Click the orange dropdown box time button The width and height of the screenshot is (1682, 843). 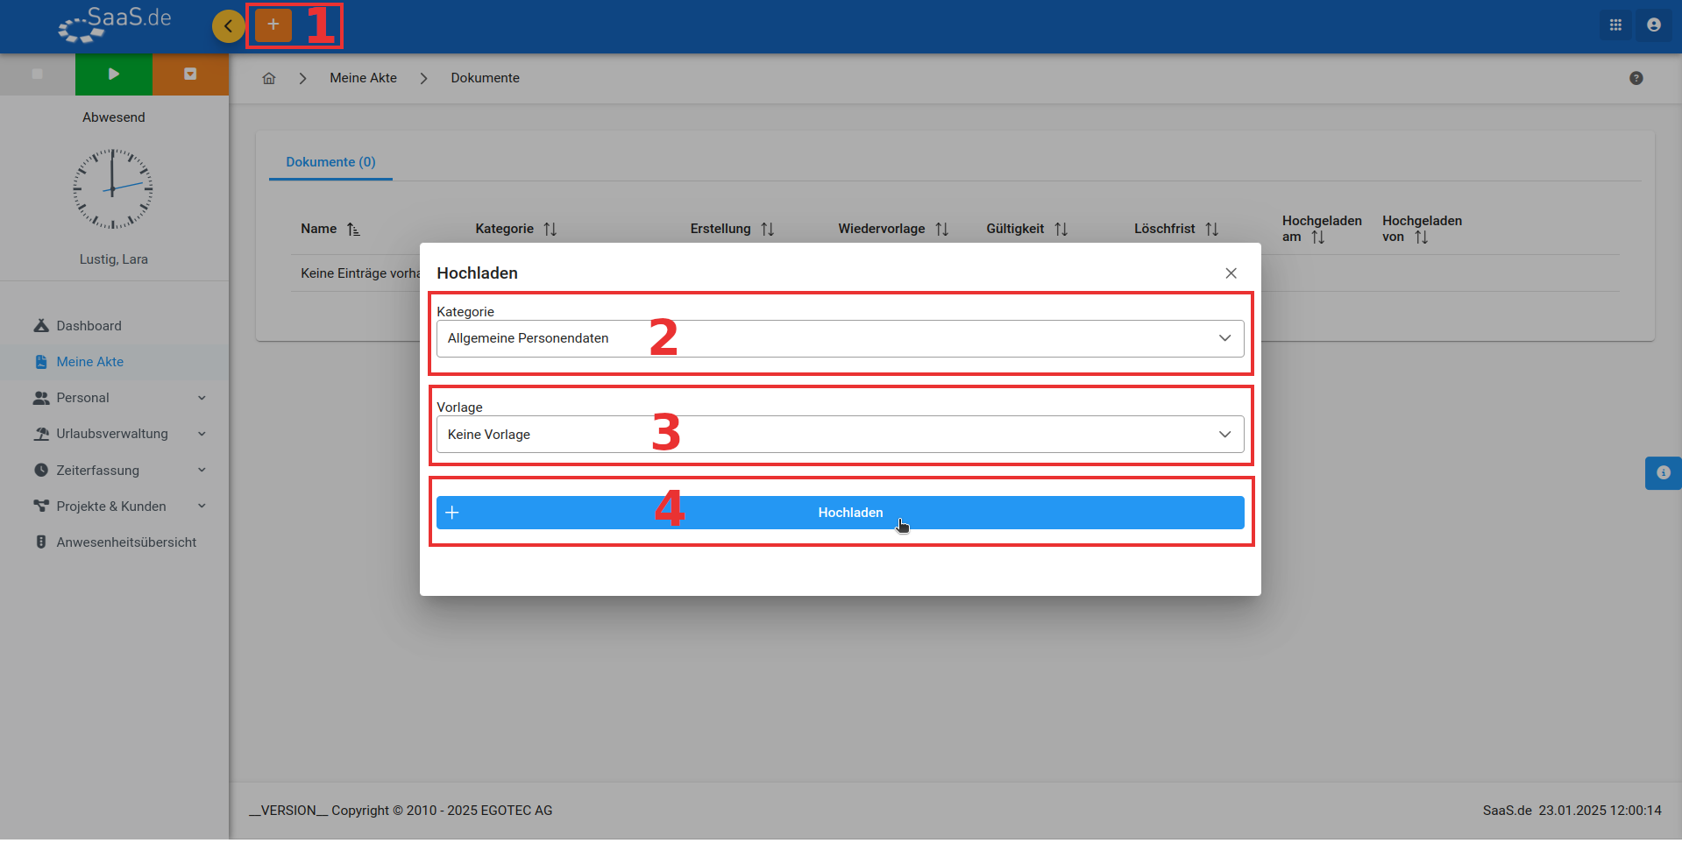tap(190, 74)
